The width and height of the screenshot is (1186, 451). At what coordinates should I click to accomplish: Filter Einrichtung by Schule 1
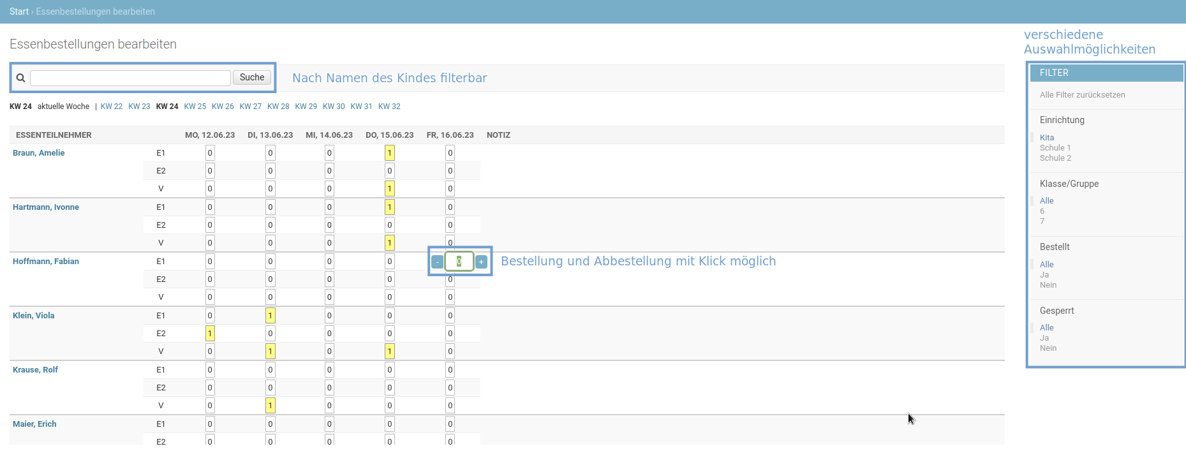coord(1055,148)
